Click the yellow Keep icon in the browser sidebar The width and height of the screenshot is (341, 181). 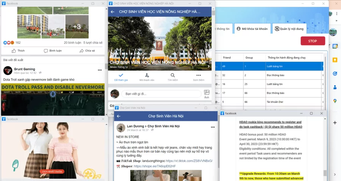[335, 60]
